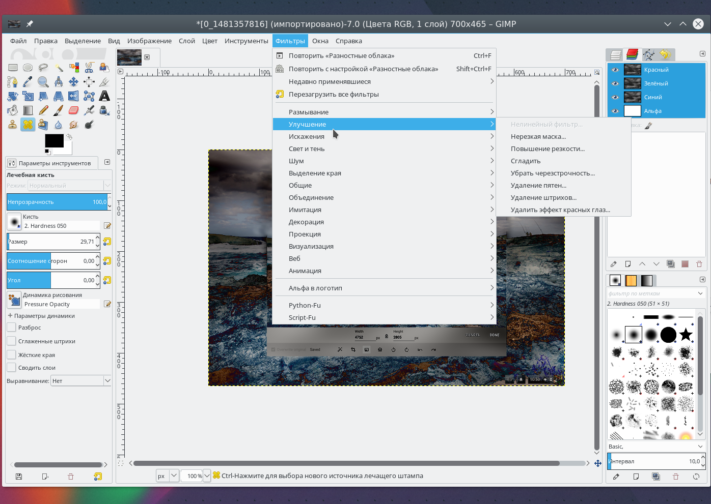Toggle visibility of the Альфа channel
The height and width of the screenshot is (504, 711).
coord(615,111)
